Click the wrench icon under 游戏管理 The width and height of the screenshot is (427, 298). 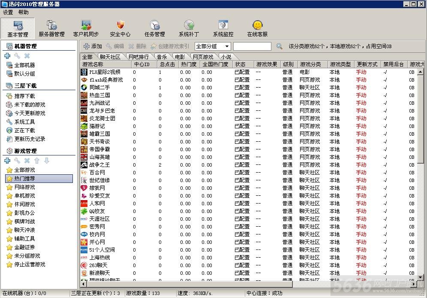pos(17,161)
